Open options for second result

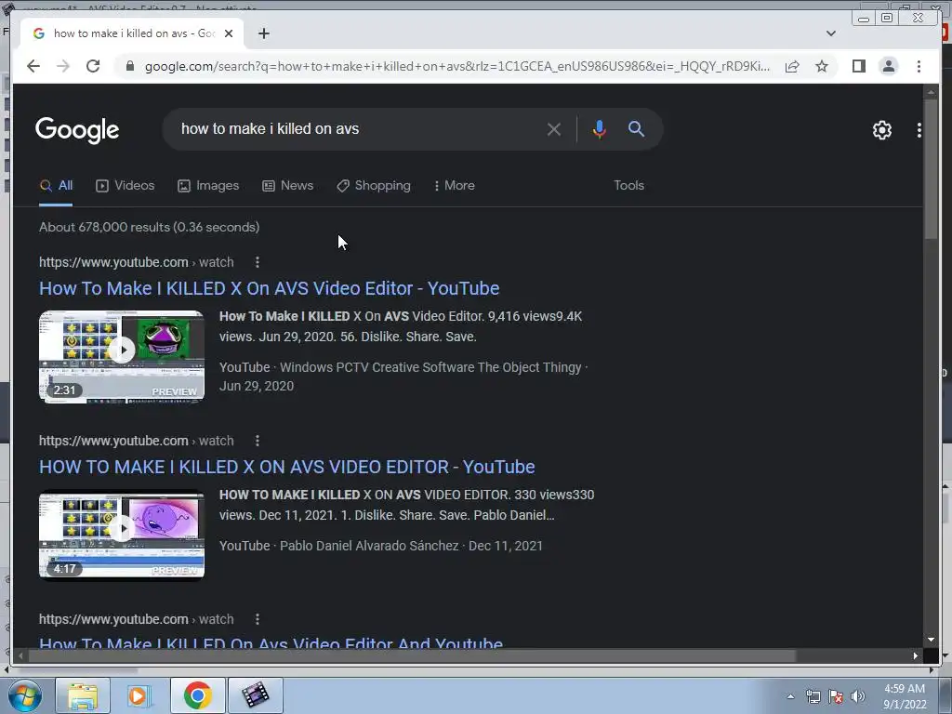click(258, 441)
